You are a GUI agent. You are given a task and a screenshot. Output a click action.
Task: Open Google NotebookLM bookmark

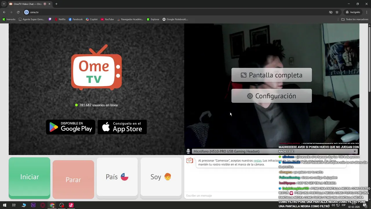point(175,19)
